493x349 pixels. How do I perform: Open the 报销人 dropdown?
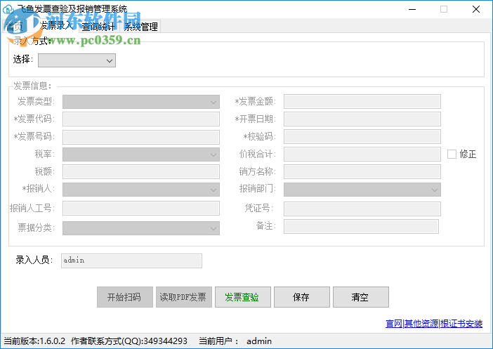141,190
